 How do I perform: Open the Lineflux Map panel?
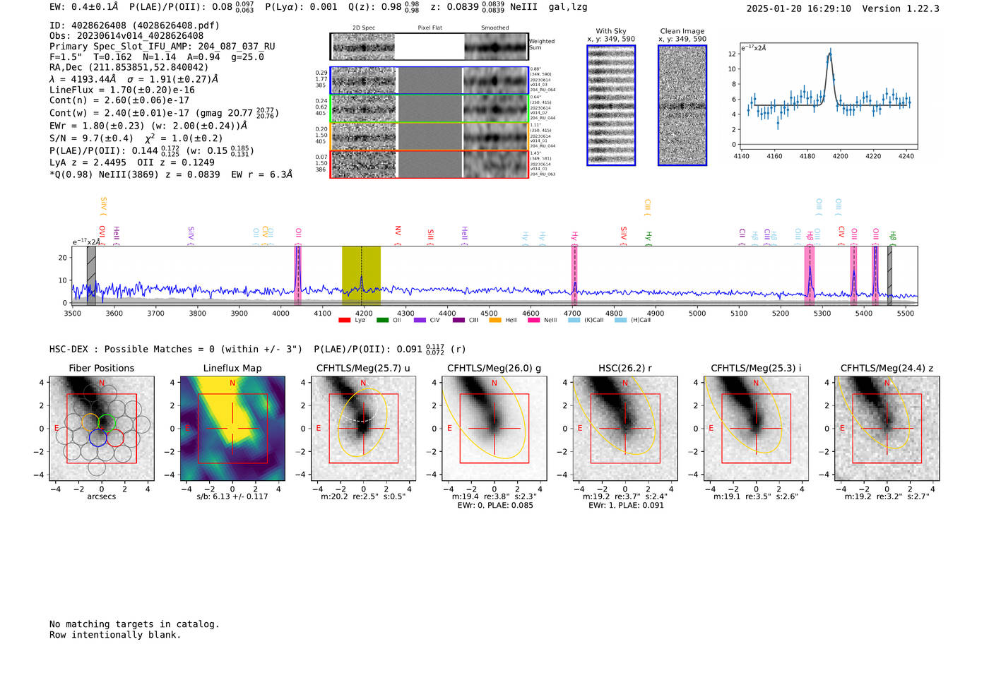pos(232,428)
